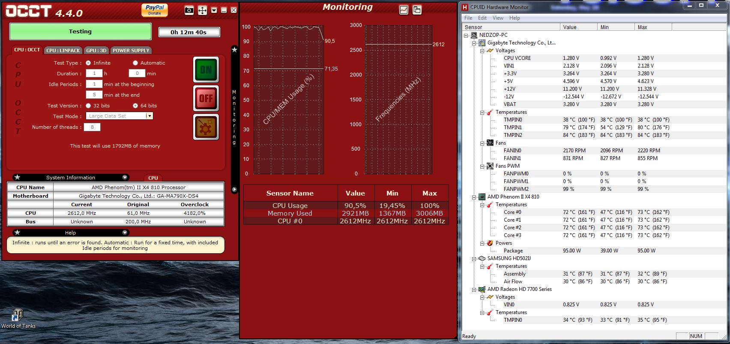The width and height of the screenshot is (730, 344).
Task: Collapse the Fans PWM group
Action: (482, 166)
